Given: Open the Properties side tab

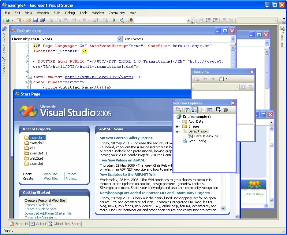Looking at the screenshot, I should point(283,37).
